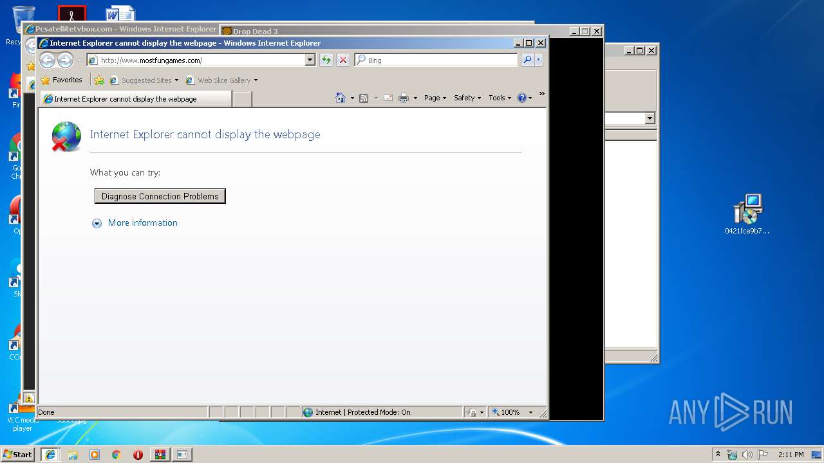Open the Tools menu
Image resolution: width=824 pixels, height=463 pixels.
pyautogui.click(x=500, y=98)
